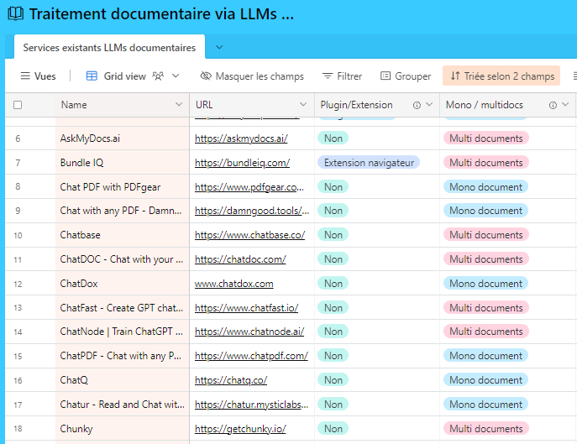Click the Filtrer funnel lines icon
This screenshot has height=444, width=577.
(328, 76)
